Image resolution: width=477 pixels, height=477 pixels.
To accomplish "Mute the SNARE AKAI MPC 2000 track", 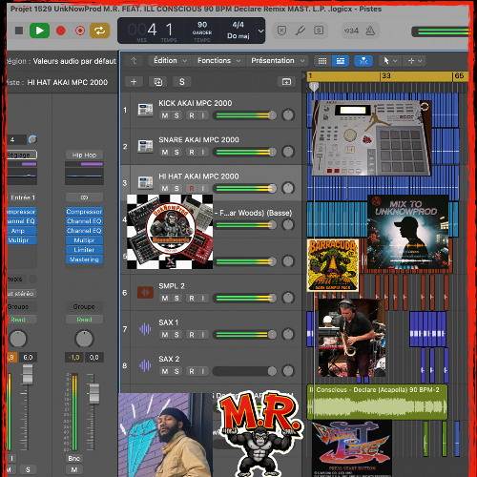I will (x=165, y=152).
